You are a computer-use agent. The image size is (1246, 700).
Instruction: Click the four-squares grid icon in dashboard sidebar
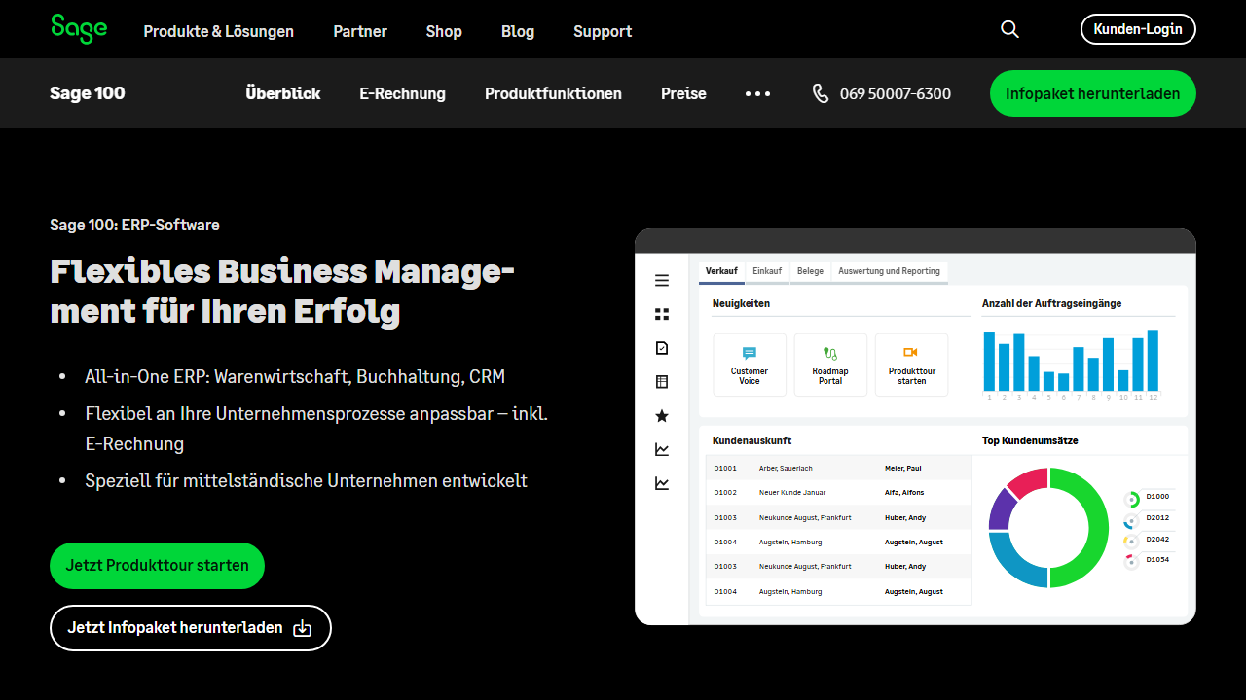tap(662, 314)
